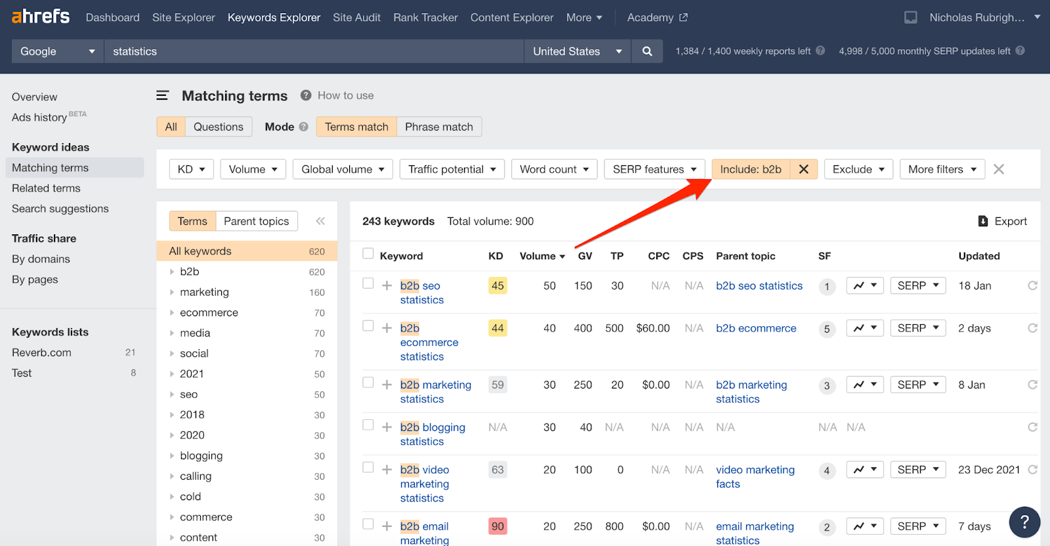Open the Traffic potential filter dropdown
This screenshot has height=546, width=1050.
pos(452,169)
